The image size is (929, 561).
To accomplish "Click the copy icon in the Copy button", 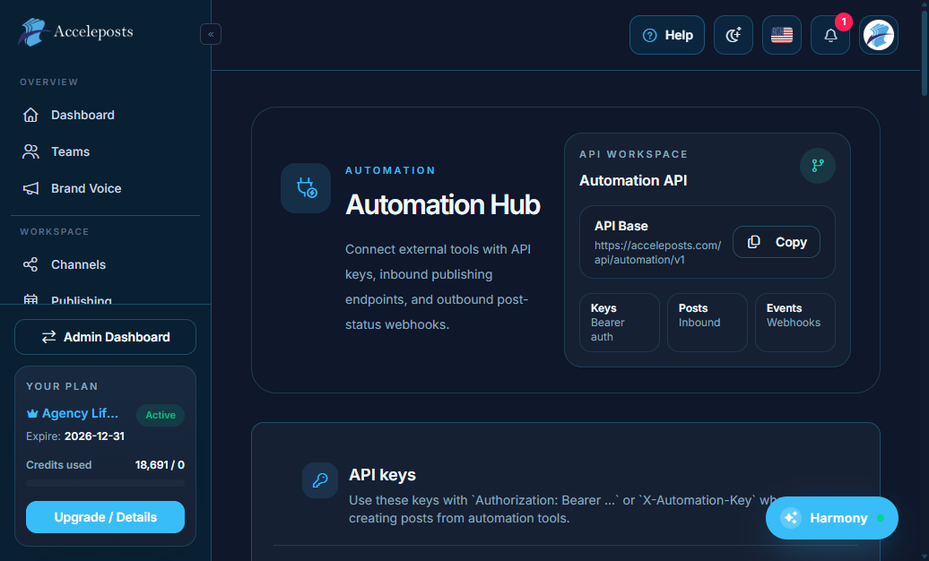I will click(753, 242).
